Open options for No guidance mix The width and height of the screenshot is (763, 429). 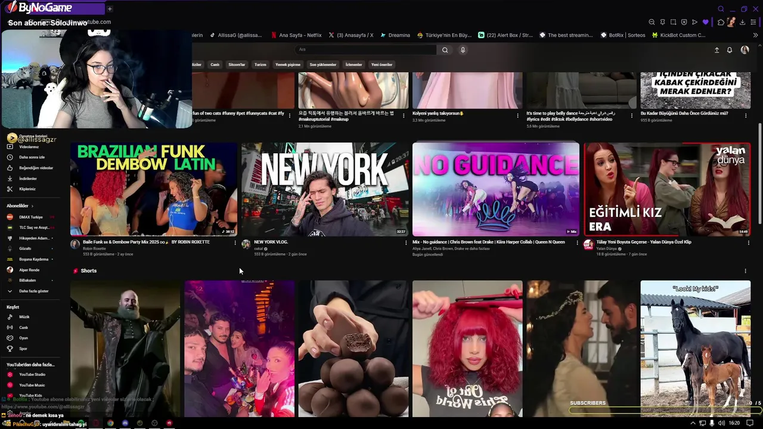(x=577, y=243)
